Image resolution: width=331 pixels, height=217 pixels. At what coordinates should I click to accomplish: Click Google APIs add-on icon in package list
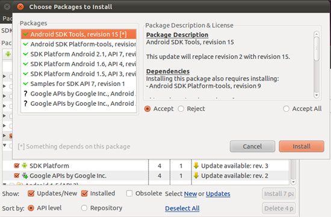click(x=25, y=176)
